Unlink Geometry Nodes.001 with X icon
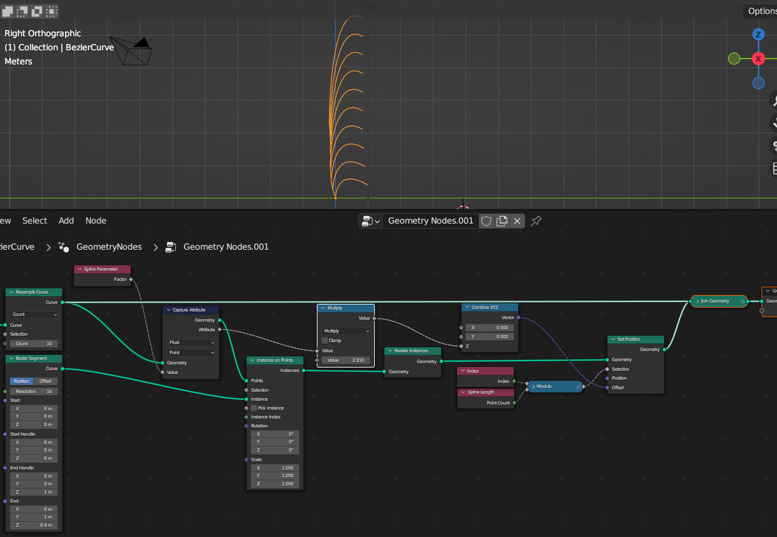Screen dimensions: 777x537 click(518, 221)
